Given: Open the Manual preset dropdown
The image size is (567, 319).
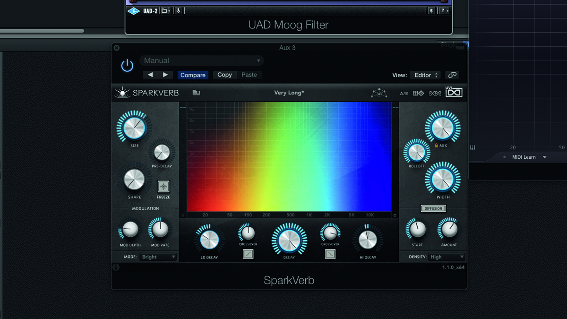Looking at the screenshot, I should coord(201,60).
